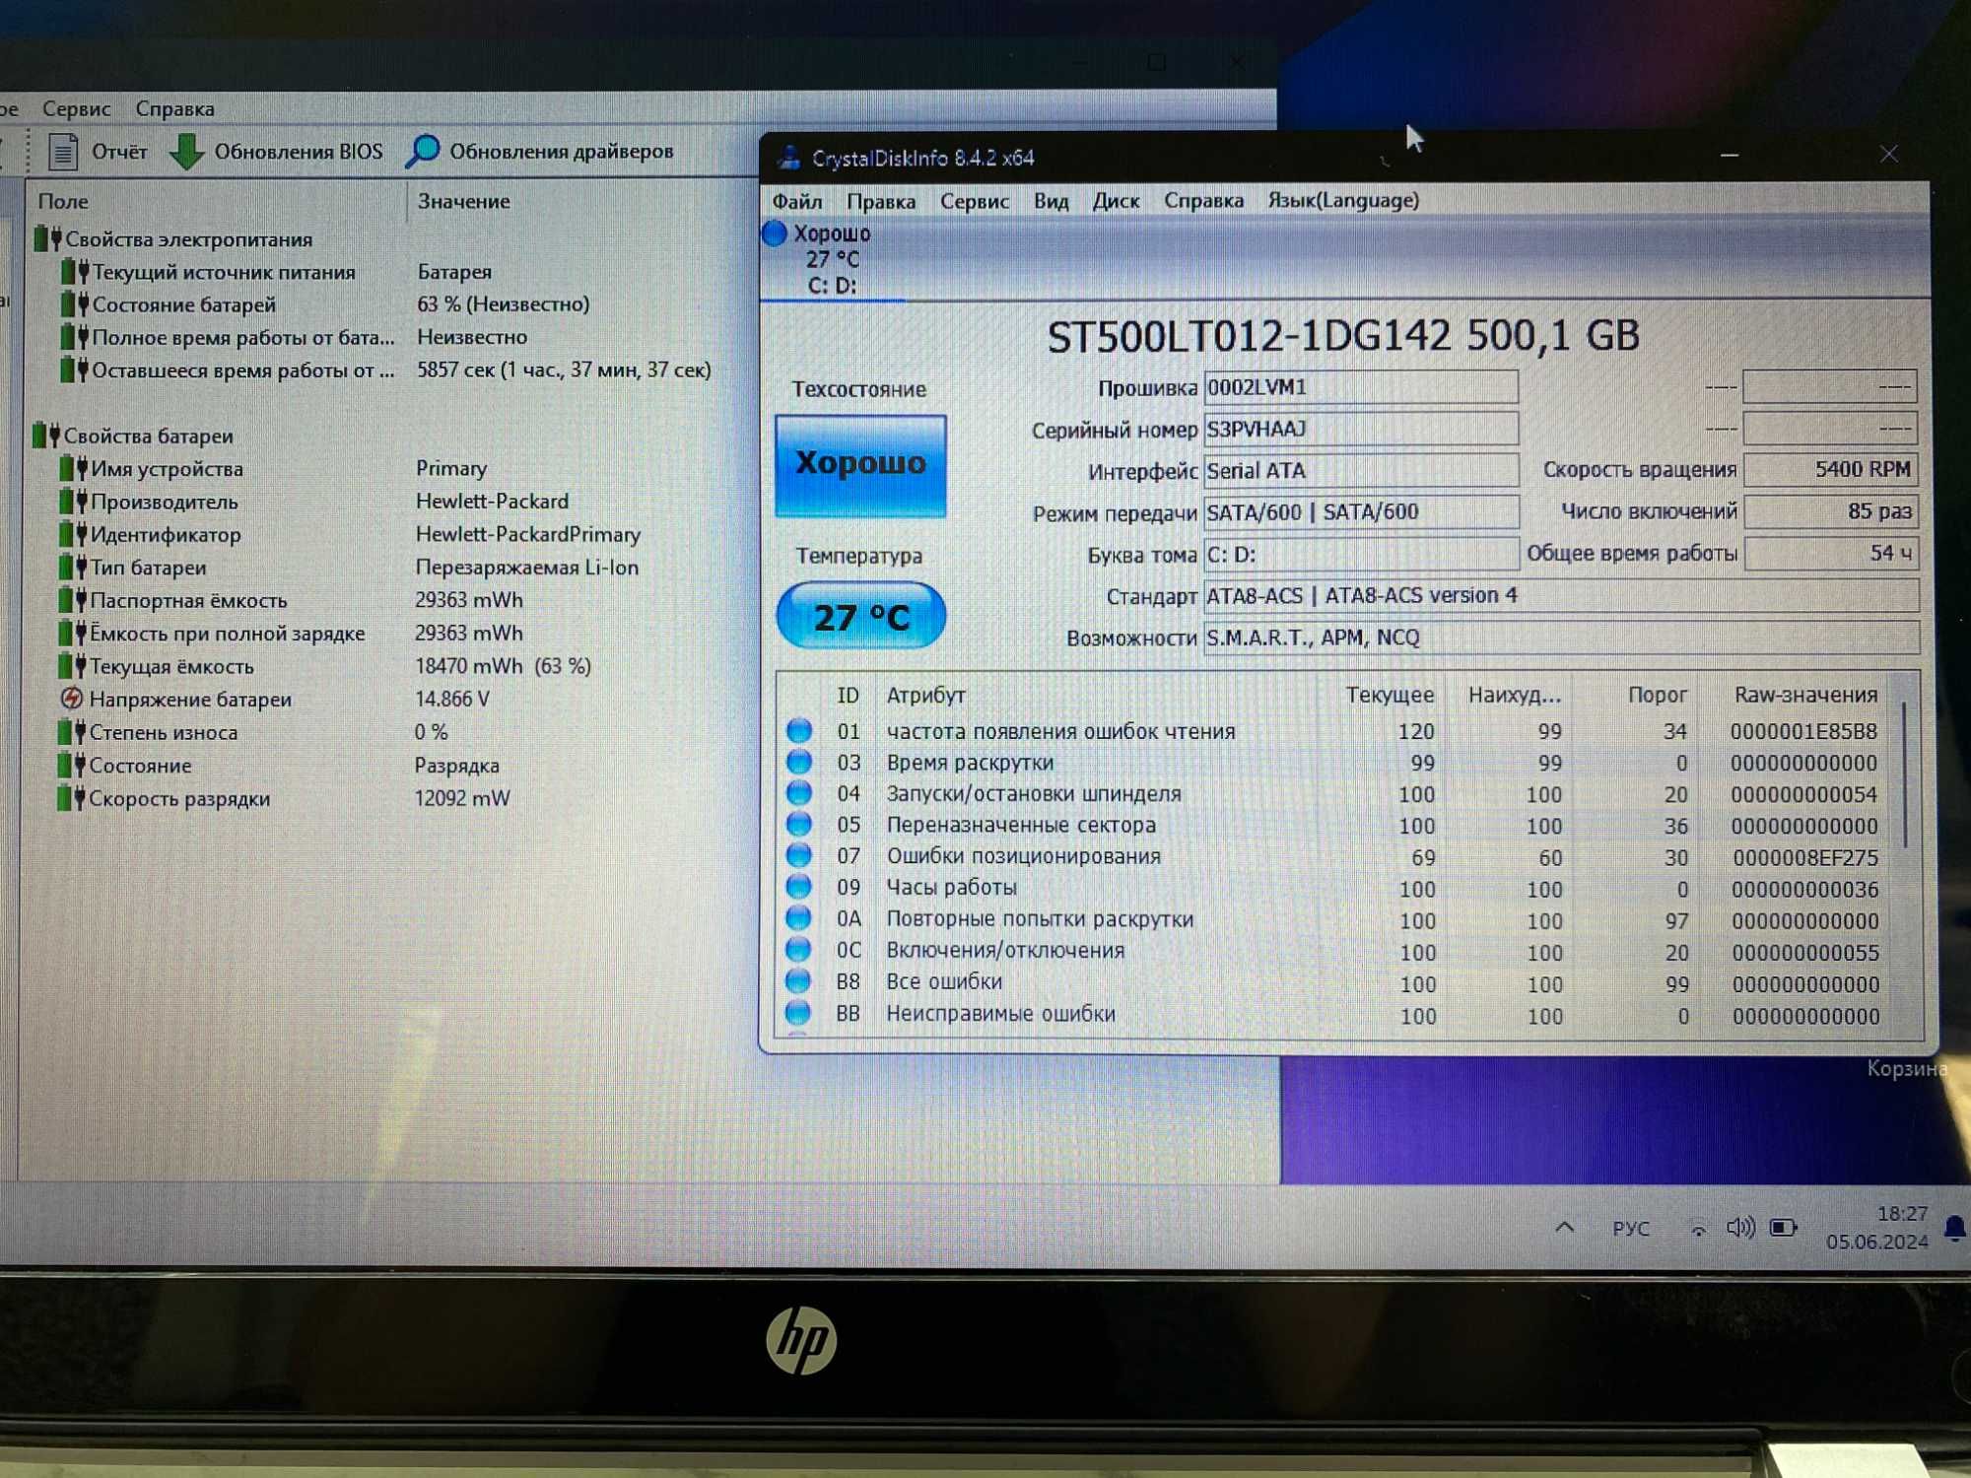Click the Отчёт document icon
Screen dimensions: 1971x1478
pos(63,151)
